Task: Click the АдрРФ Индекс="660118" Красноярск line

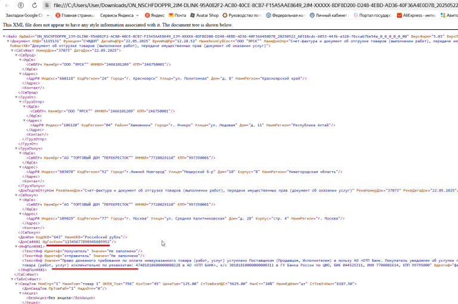Action: pyautogui.click(x=166, y=79)
